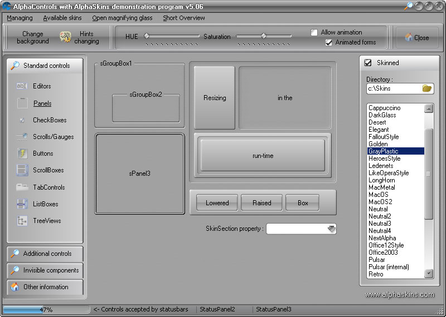Click Open magnifying glass menu item
This screenshot has height=317, width=446.
pyautogui.click(x=122, y=18)
